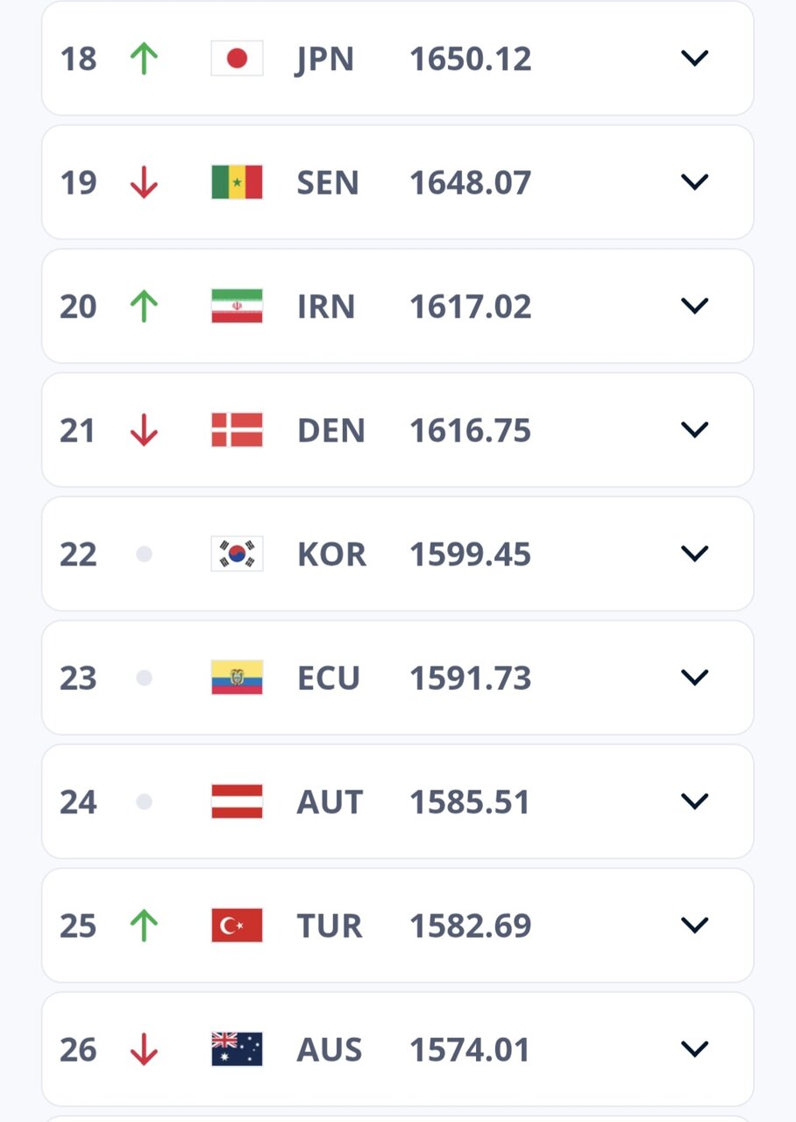Click the ECU team entry
The image size is (796, 1122).
[398, 677]
